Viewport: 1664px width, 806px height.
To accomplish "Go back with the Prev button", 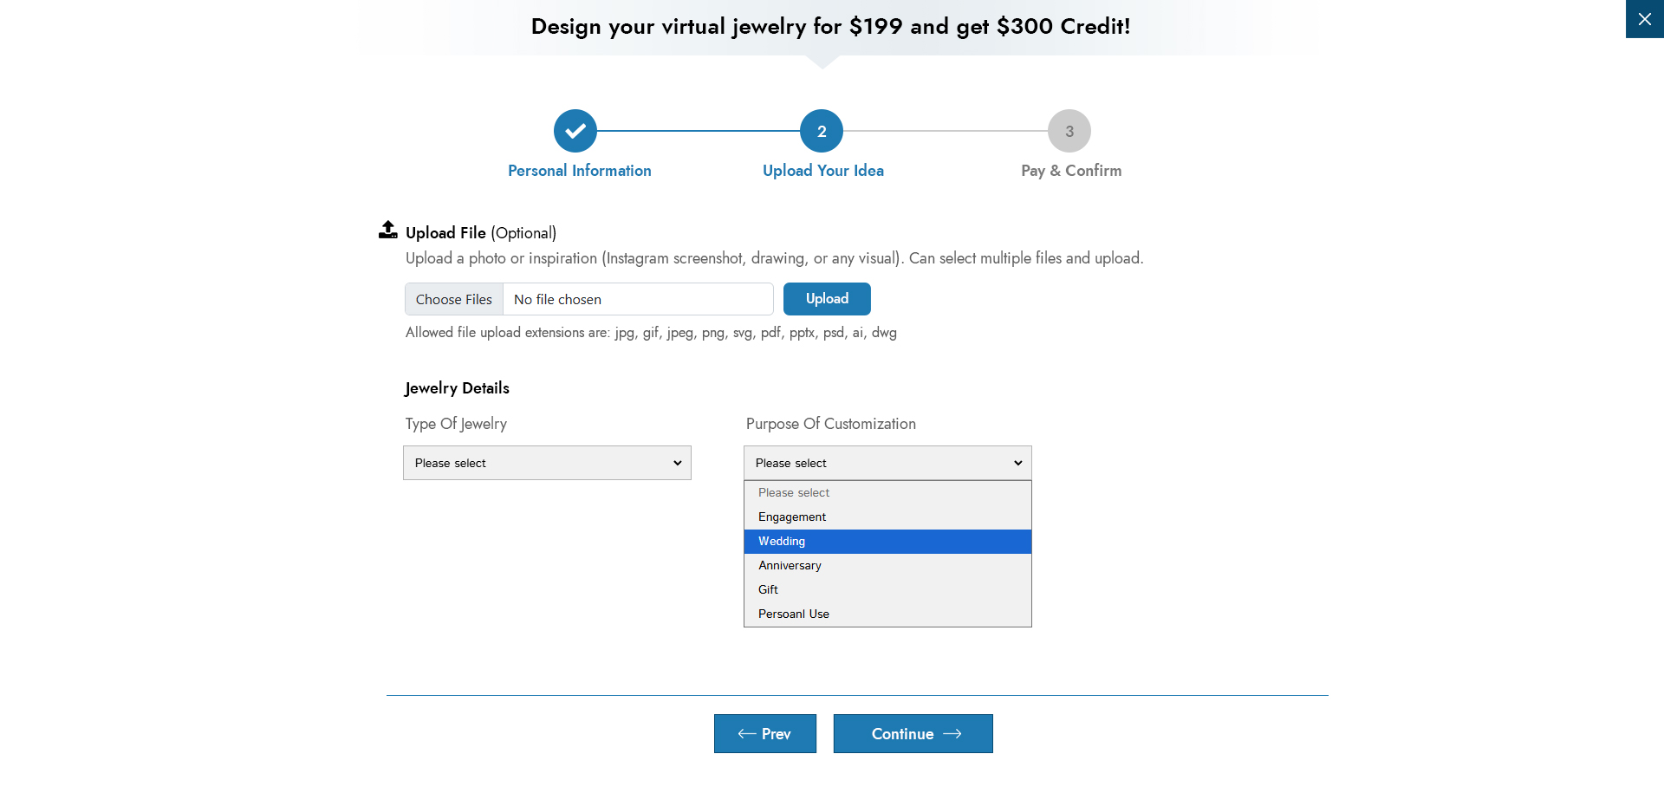I will pyautogui.click(x=764, y=734).
